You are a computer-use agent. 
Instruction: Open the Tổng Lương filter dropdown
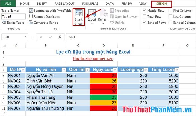(177, 70)
